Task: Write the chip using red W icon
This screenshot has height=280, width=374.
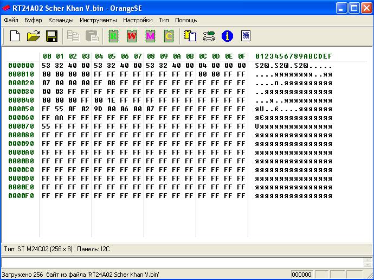Action: [x=132, y=36]
